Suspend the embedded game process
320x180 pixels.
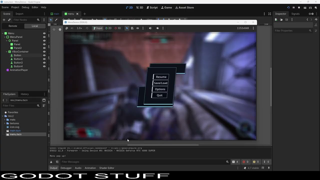[x=66, y=28]
